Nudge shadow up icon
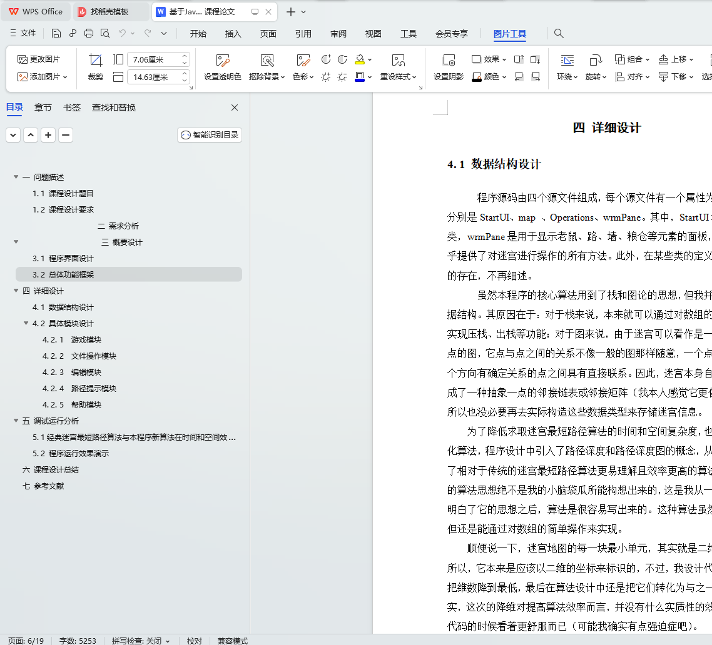 pyautogui.click(x=519, y=59)
